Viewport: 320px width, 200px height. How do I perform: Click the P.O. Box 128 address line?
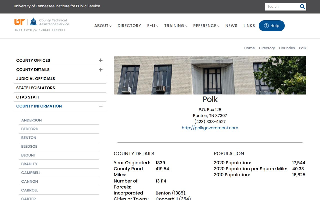click(x=210, y=110)
